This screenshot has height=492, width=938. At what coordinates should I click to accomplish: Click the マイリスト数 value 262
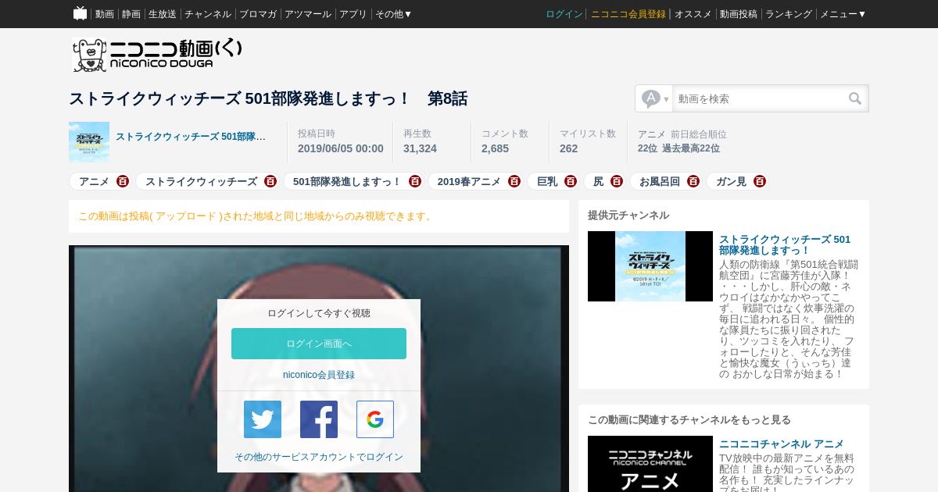568,148
